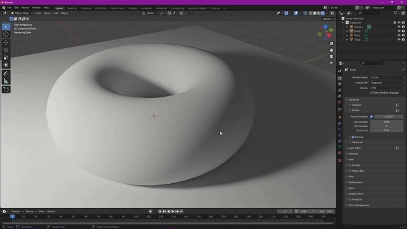
Task: Open the Global transform orientation dropdown
Action: [x=150, y=13]
